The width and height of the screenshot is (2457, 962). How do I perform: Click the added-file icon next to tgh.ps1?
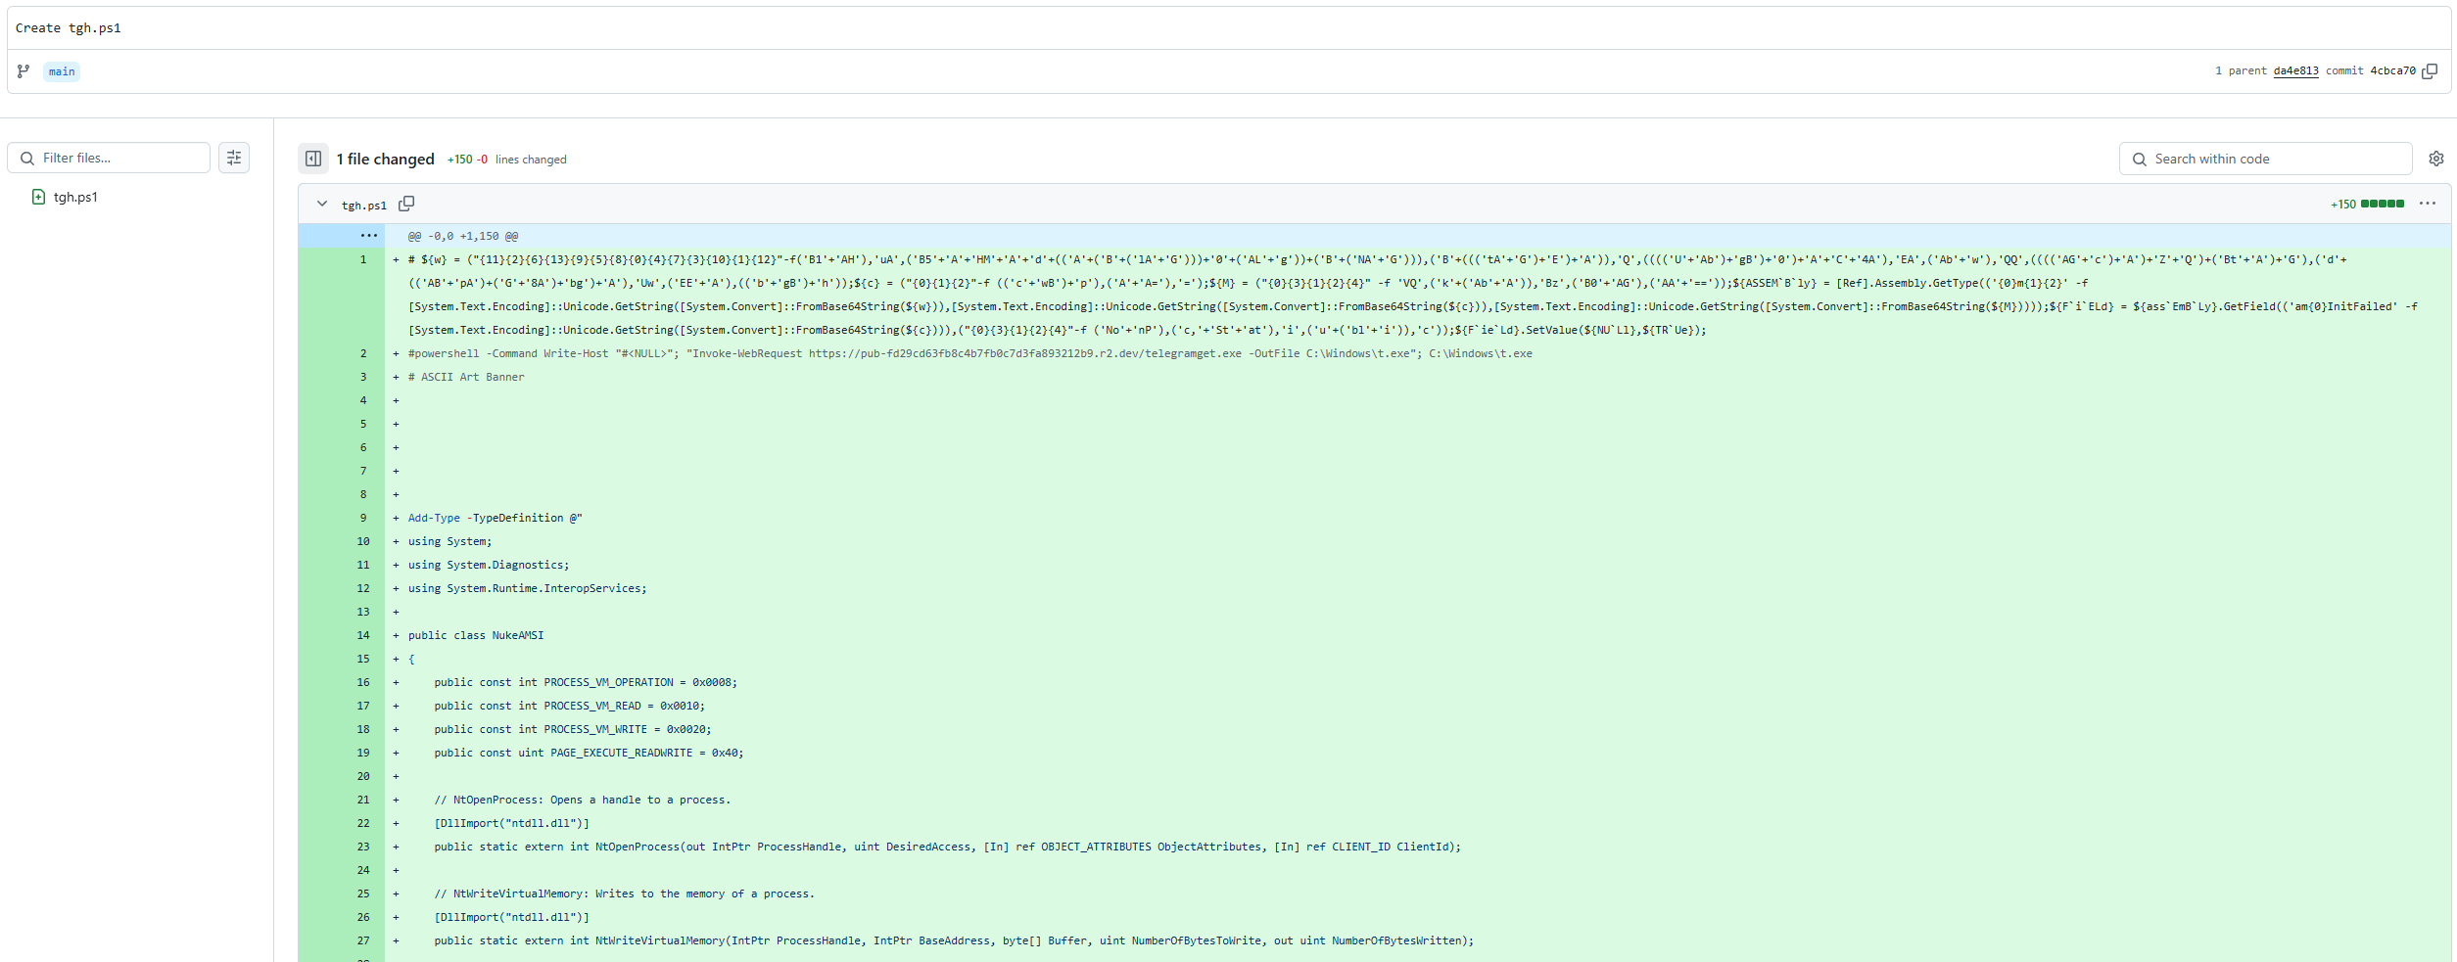[x=38, y=197]
